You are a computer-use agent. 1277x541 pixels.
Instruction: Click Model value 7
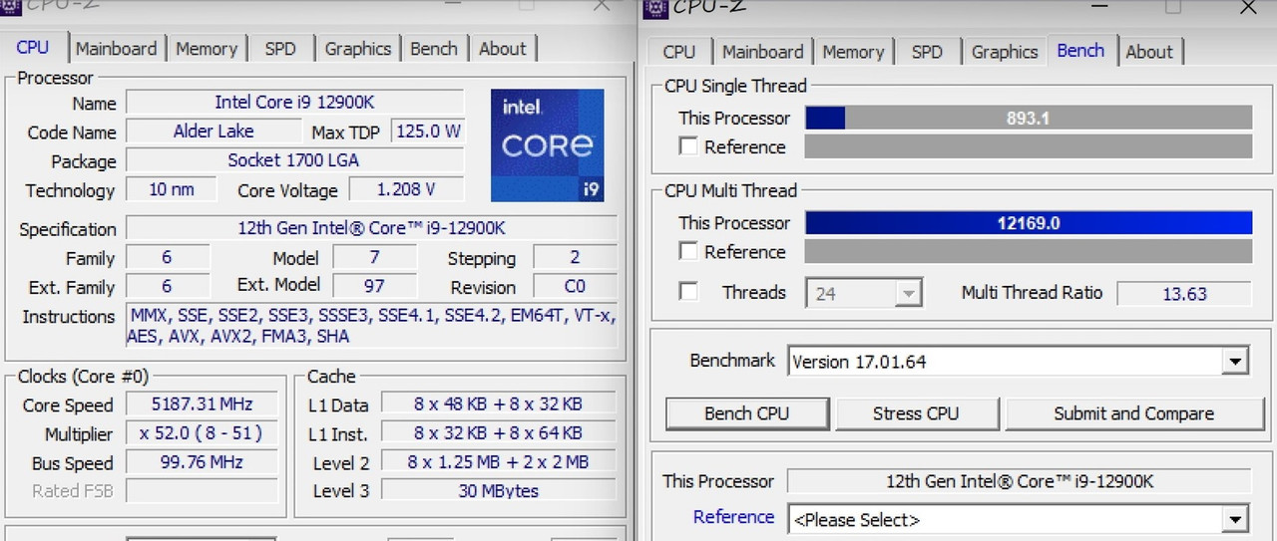(374, 257)
